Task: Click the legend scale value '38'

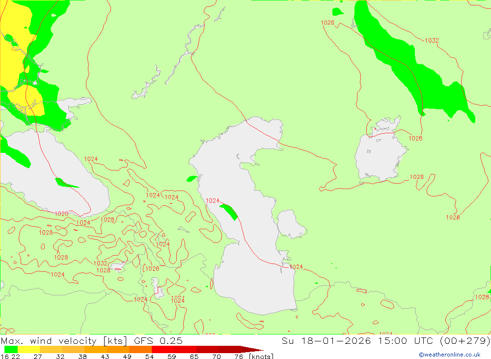Action: click(x=82, y=357)
